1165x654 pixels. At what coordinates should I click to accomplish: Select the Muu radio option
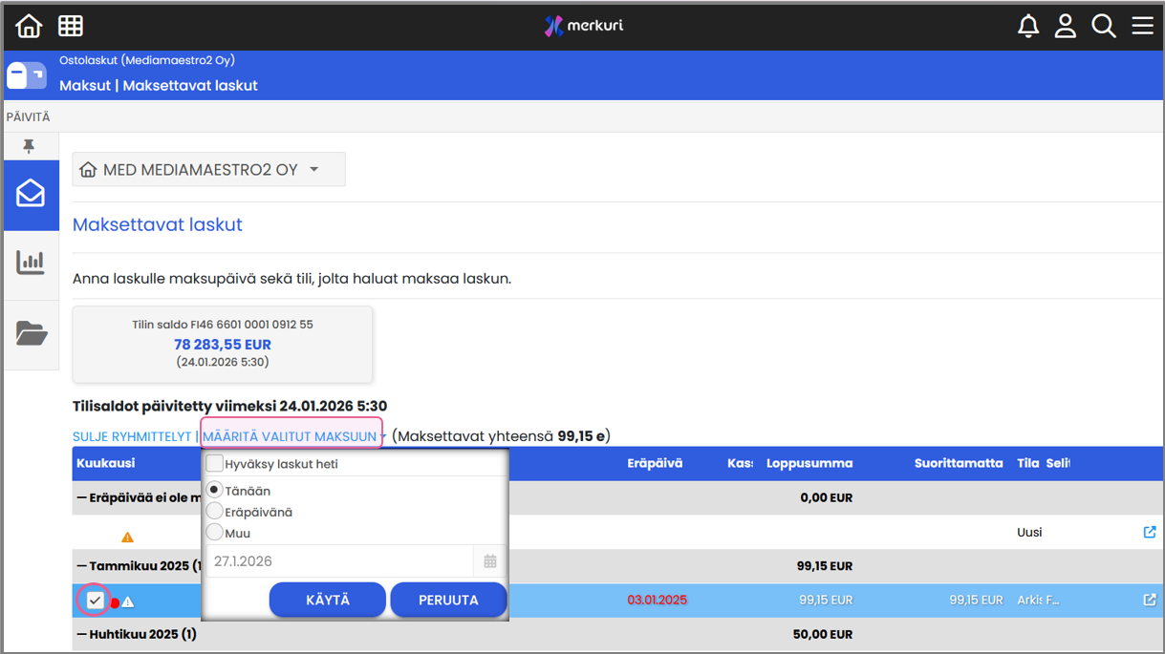pos(215,533)
